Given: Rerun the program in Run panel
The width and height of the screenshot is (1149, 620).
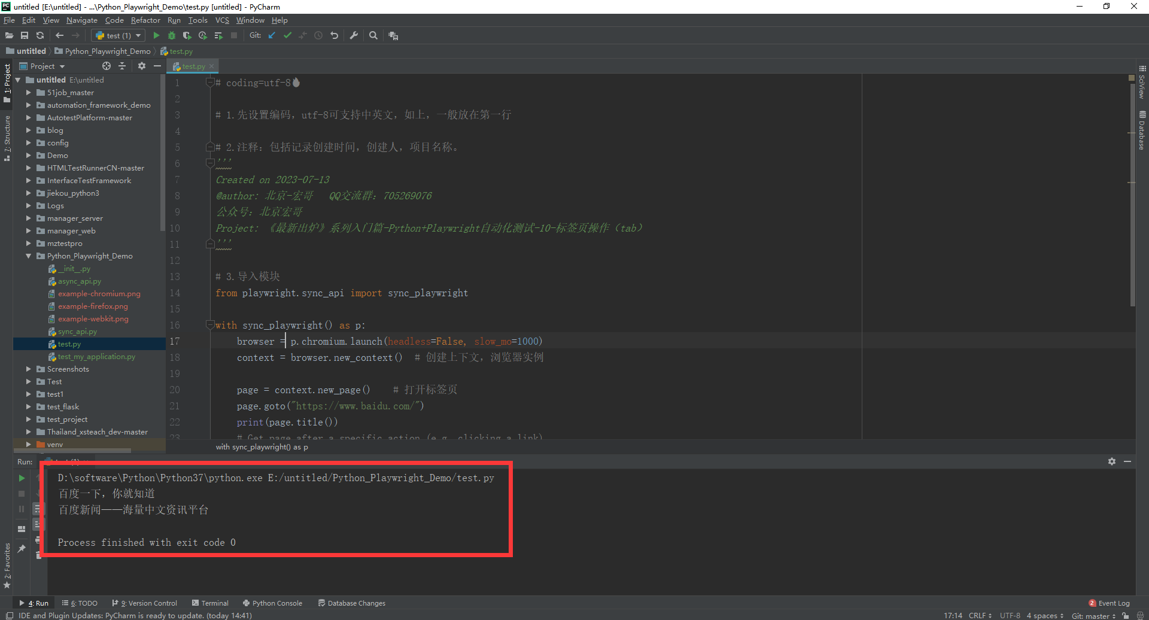Looking at the screenshot, I should pyautogui.click(x=22, y=478).
